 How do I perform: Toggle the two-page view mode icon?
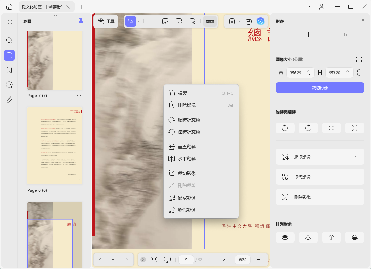tap(154, 260)
